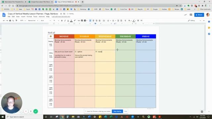Open the Arial font dropdown
This screenshot has width=212, height=119.
coord(46,20)
